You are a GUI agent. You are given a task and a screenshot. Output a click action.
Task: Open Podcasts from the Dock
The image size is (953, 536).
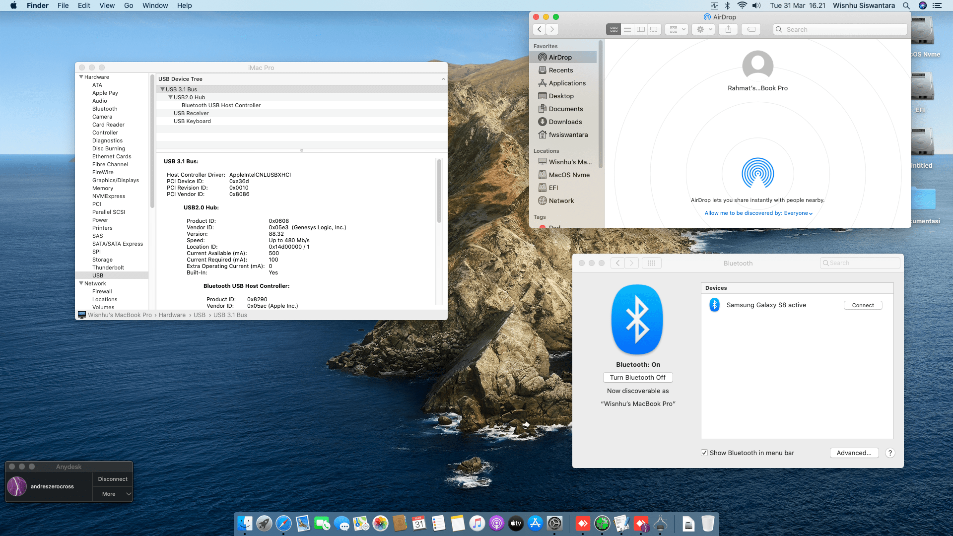[496, 523]
